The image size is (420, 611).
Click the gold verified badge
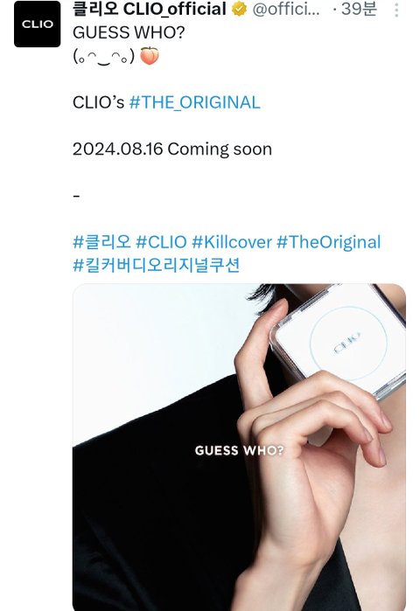[239, 10]
